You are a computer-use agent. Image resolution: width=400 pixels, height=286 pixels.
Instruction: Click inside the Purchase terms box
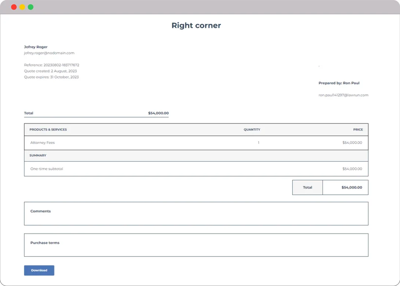click(196, 245)
